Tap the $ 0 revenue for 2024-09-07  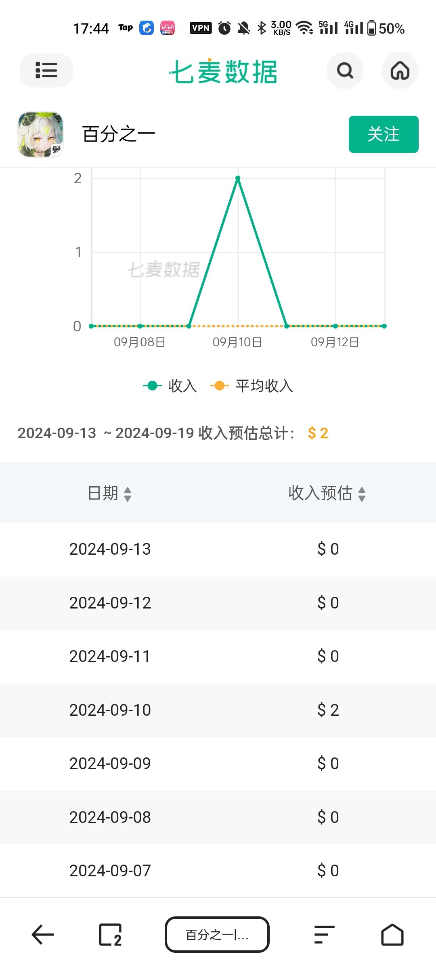pos(328,871)
